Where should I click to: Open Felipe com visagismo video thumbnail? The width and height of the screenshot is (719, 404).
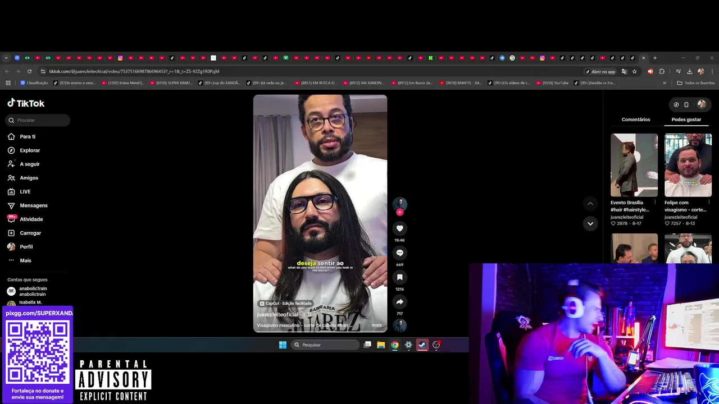pyautogui.click(x=688, y=165)
